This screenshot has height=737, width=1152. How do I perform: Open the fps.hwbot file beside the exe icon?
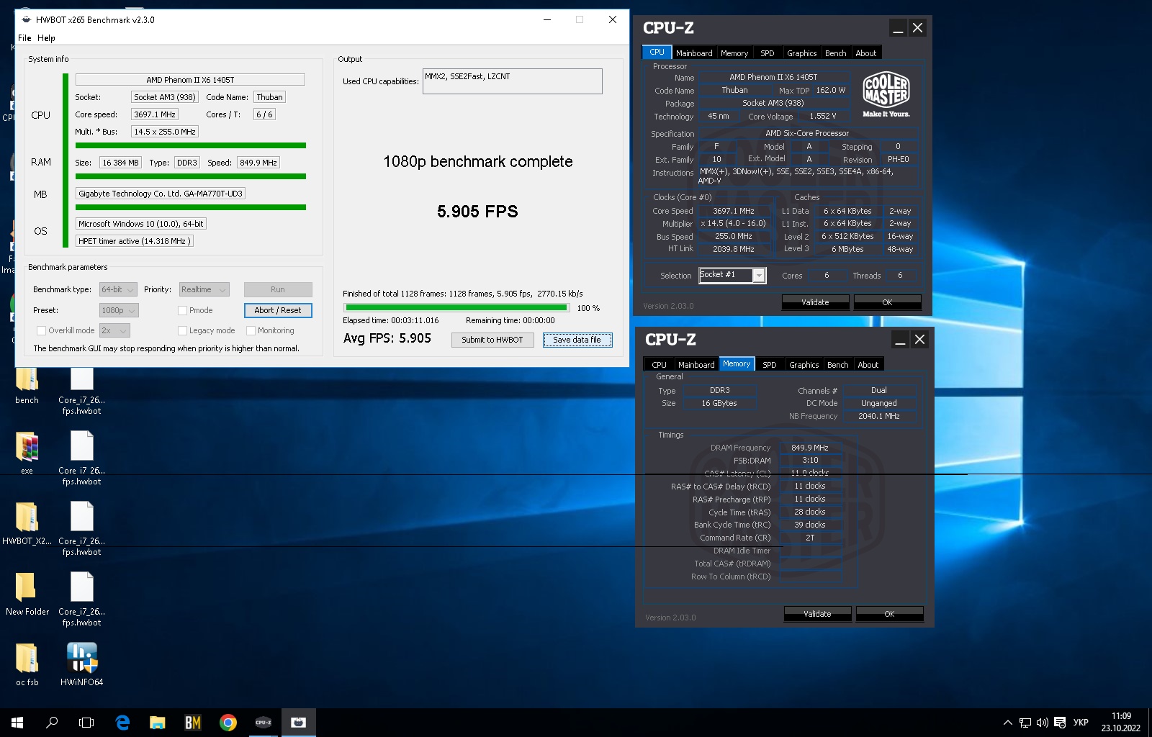tap(81, 458)
